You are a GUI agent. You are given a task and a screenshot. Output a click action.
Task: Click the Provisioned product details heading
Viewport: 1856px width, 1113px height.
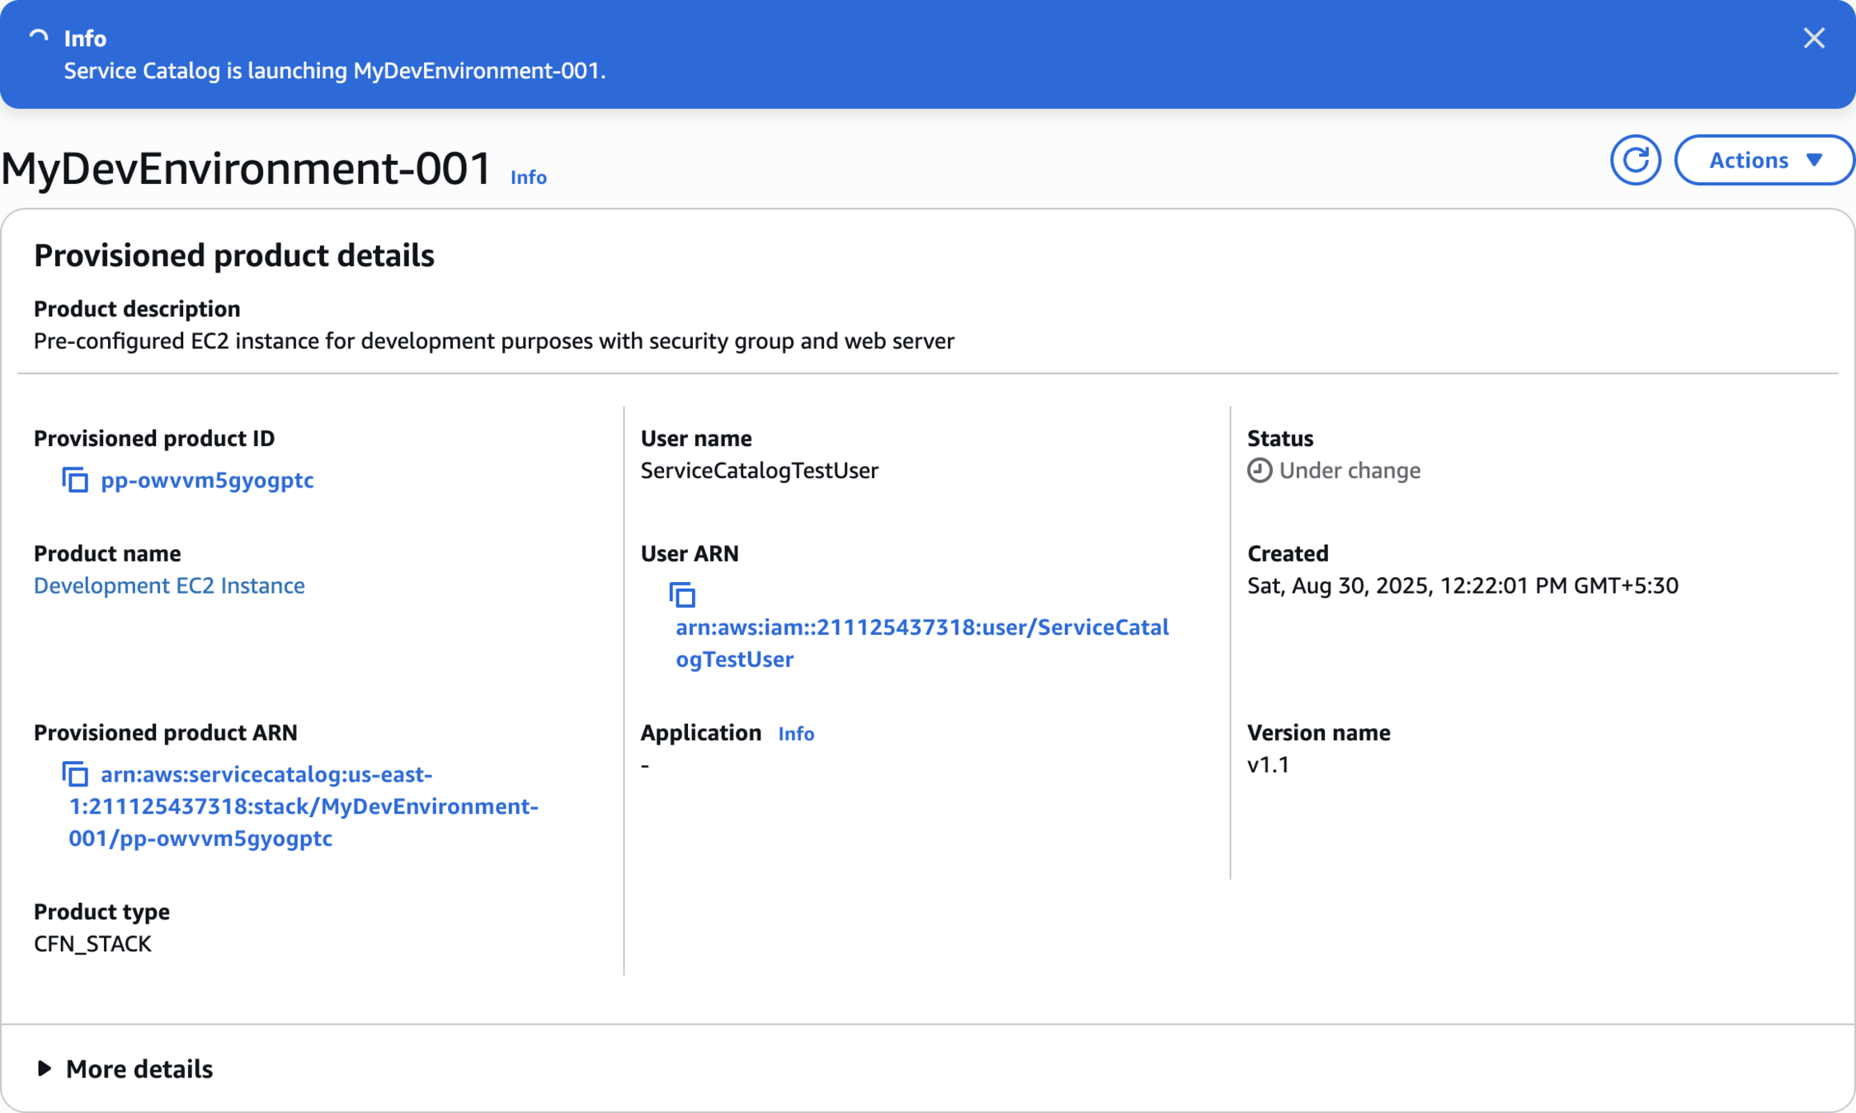coord(233,256)
